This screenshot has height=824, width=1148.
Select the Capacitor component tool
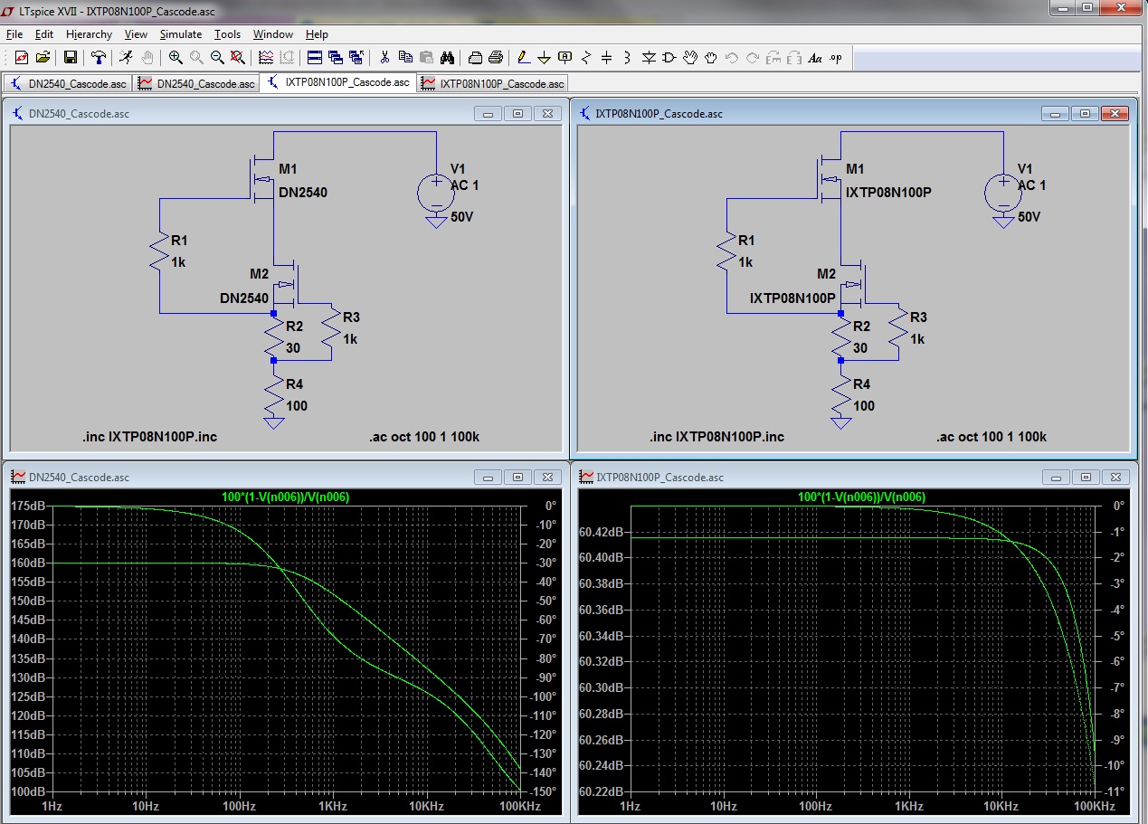(607, 57)
